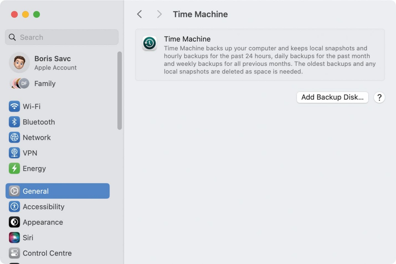Click the Bluetooth sidebar icon
396x264 pixels.
coord(14,122)
